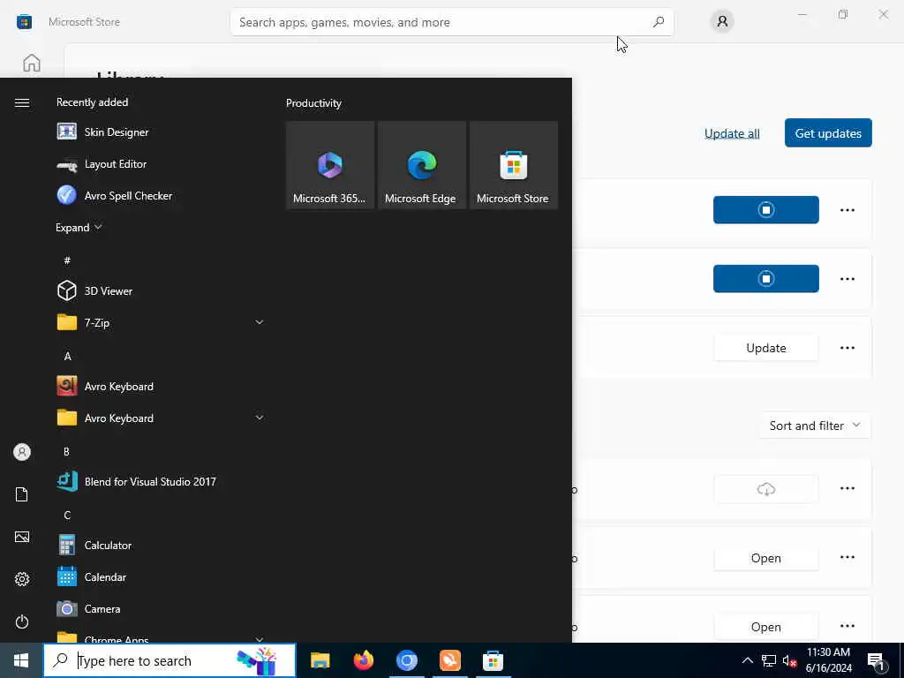
Task: Open the Store profile account button
Action: click(x=722, y=22)
